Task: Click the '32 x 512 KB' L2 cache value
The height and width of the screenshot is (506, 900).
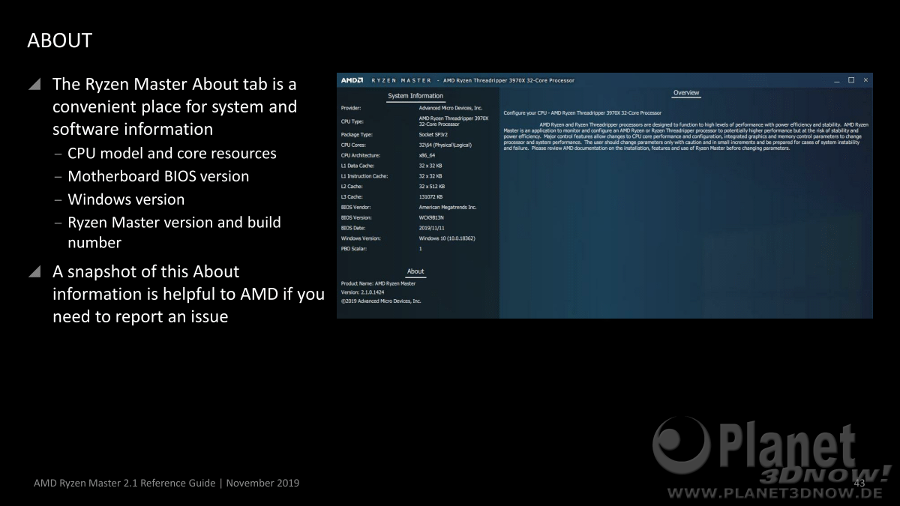Action: [x=432, y=187]
